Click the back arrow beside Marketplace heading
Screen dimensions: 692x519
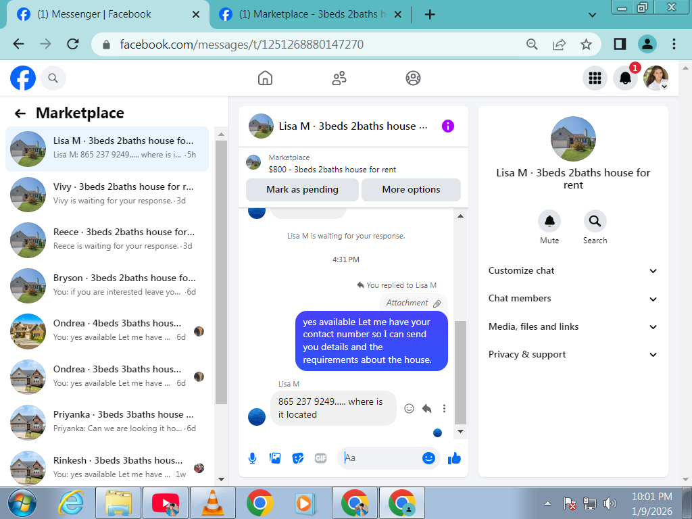click(20, 114)
